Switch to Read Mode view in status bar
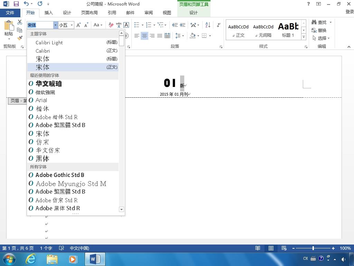The height and width of the screenshot is (266, 354). pos(258,248)
